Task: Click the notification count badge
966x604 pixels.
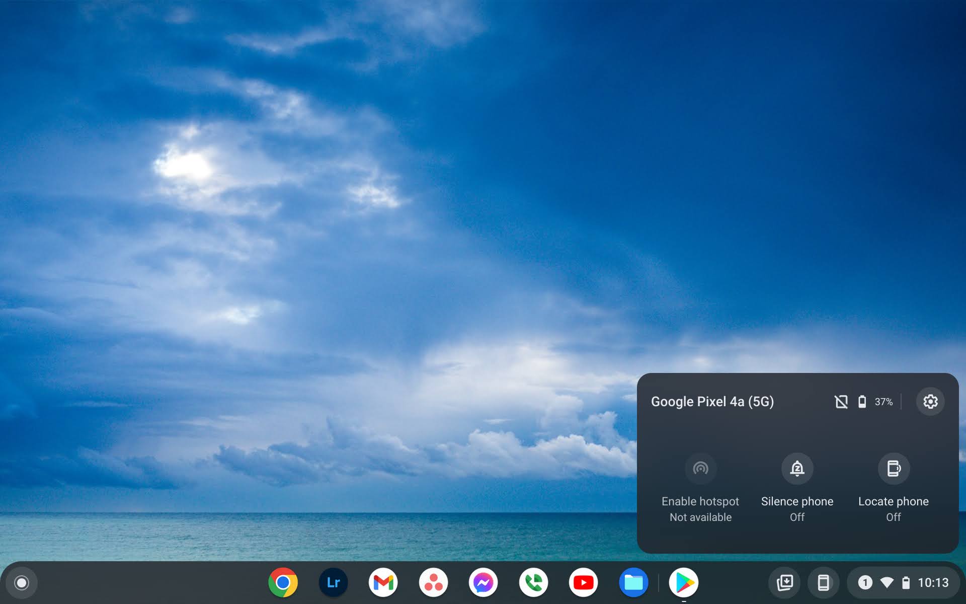Action: pos(865,583)
